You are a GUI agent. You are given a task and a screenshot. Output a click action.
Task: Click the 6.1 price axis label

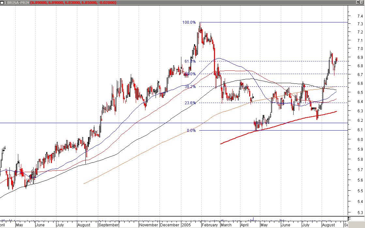tap(360, 130)
